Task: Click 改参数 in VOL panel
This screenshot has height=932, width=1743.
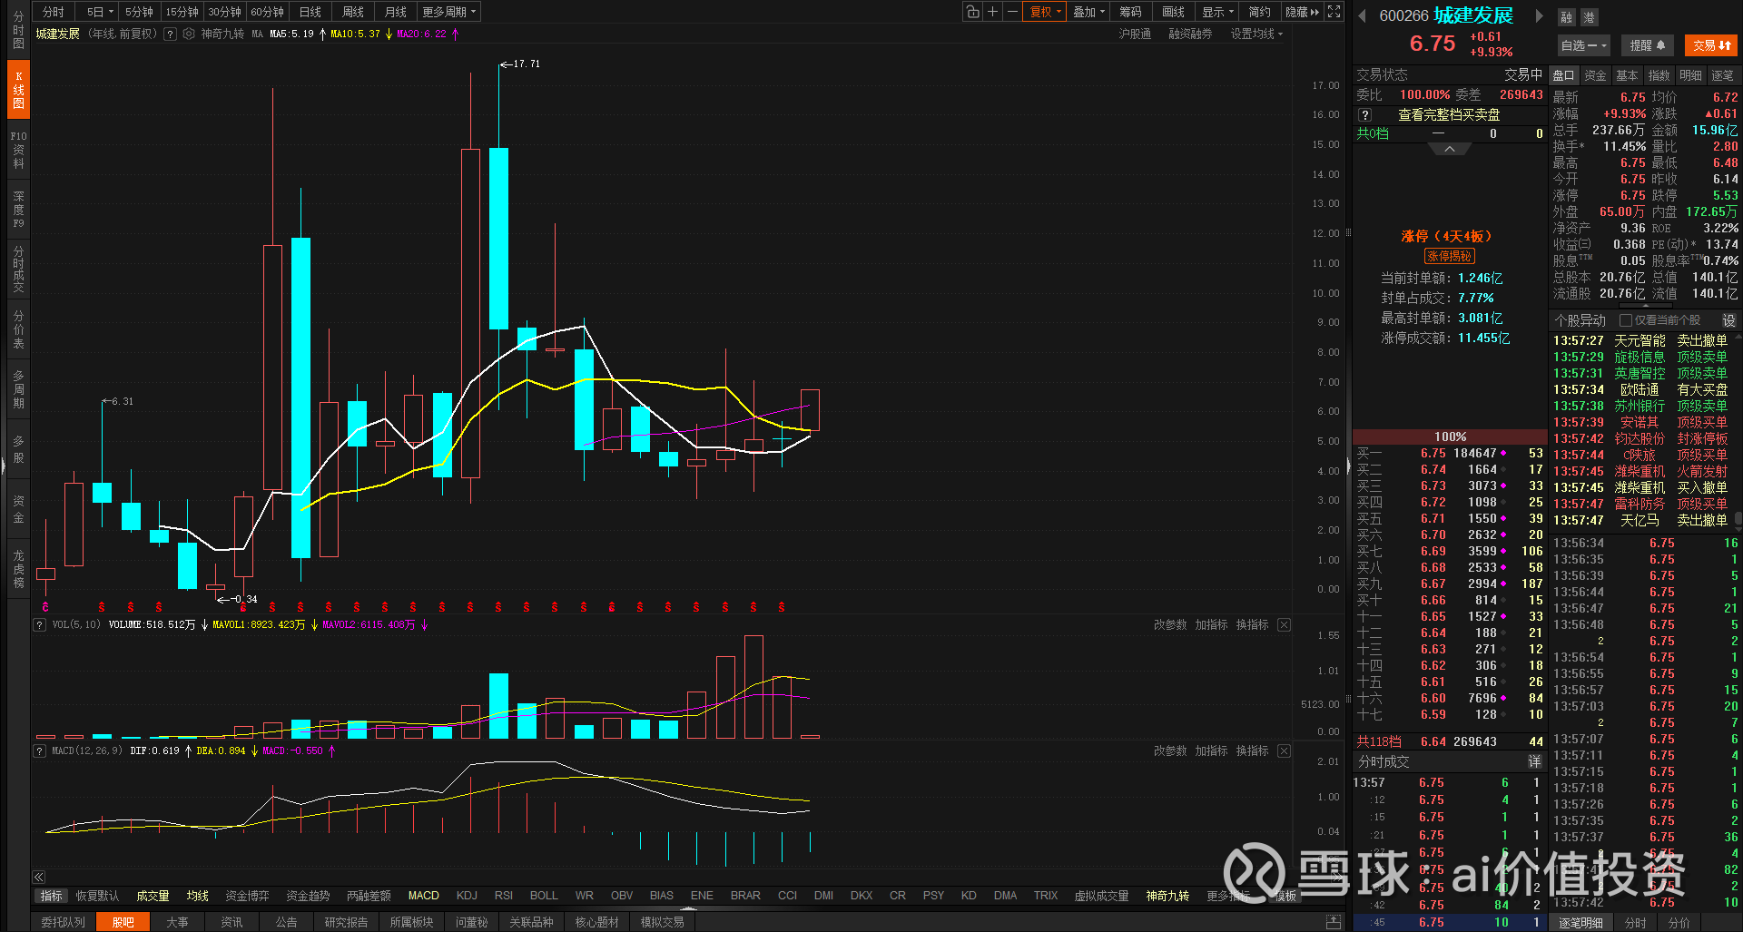Action: pyautogui.click(x=1169, y=624)
